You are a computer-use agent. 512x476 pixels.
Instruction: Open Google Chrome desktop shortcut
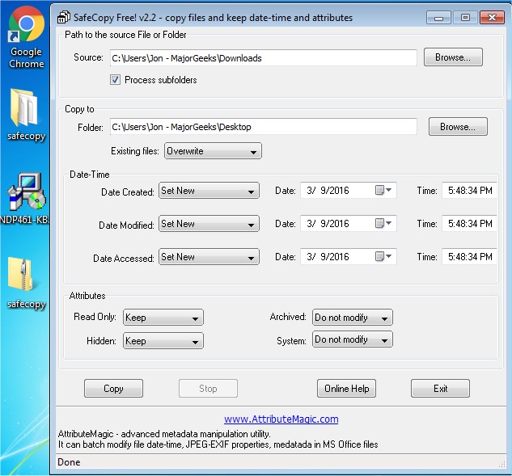point(26,36)
